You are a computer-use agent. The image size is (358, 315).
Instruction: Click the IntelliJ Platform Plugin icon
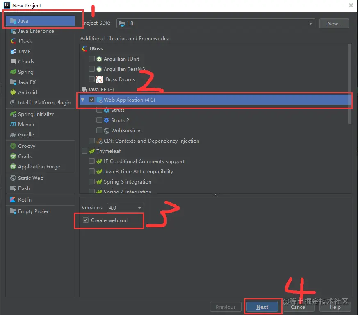point(13,103)
